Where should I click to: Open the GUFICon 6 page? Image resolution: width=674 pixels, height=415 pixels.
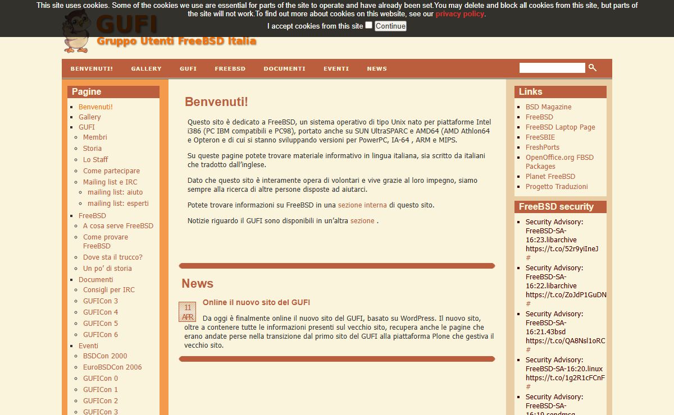101,335
